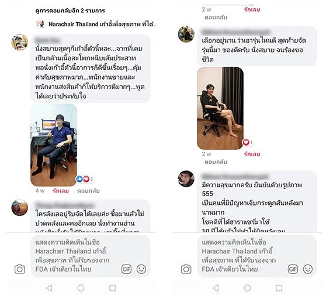Viewport: 333px width, 295px height.
Task: Open photo of man in black chair by curtain
Action: (220, 108)
